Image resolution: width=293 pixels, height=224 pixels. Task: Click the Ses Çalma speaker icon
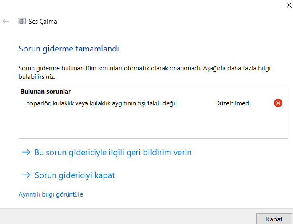[x=21, y=21]
